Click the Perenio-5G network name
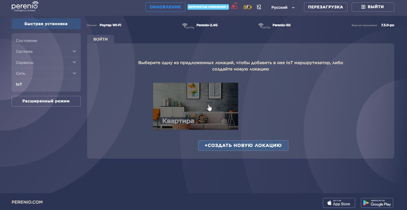Image resolution: width=407 pixels, height=210 pixels. (281, 25)
